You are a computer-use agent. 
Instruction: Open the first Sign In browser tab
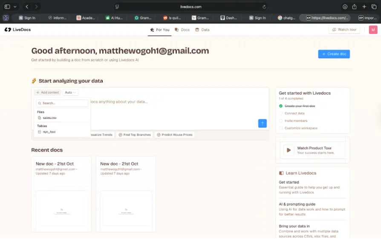(x=27, y=18)
